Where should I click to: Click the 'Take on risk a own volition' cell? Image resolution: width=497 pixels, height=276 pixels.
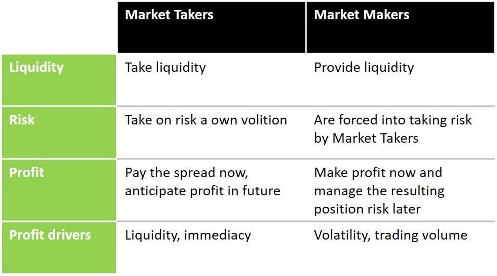click(x=206, y=120)
